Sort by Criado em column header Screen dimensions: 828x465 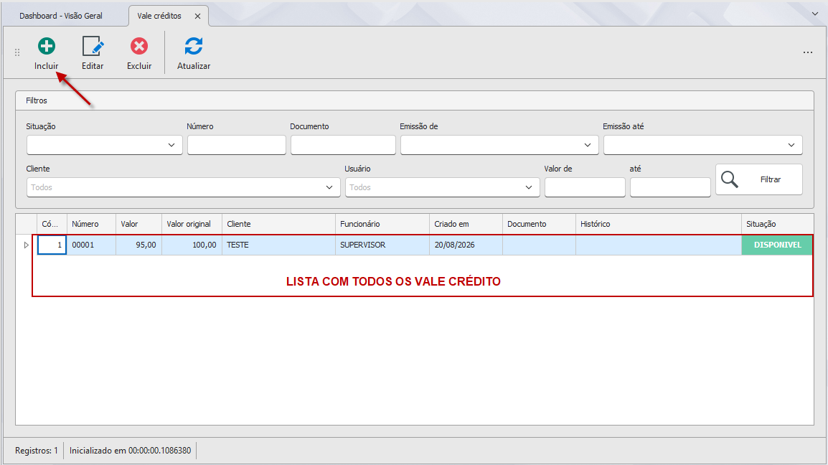coord(466,224)
